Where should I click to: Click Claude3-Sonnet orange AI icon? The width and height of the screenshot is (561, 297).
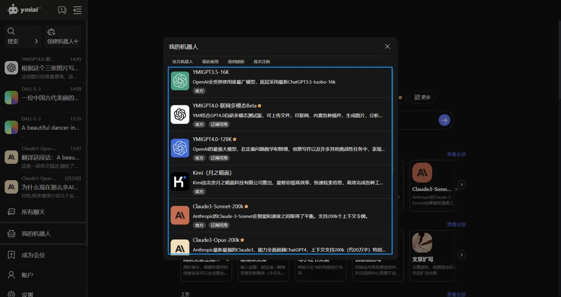(180, 216)
